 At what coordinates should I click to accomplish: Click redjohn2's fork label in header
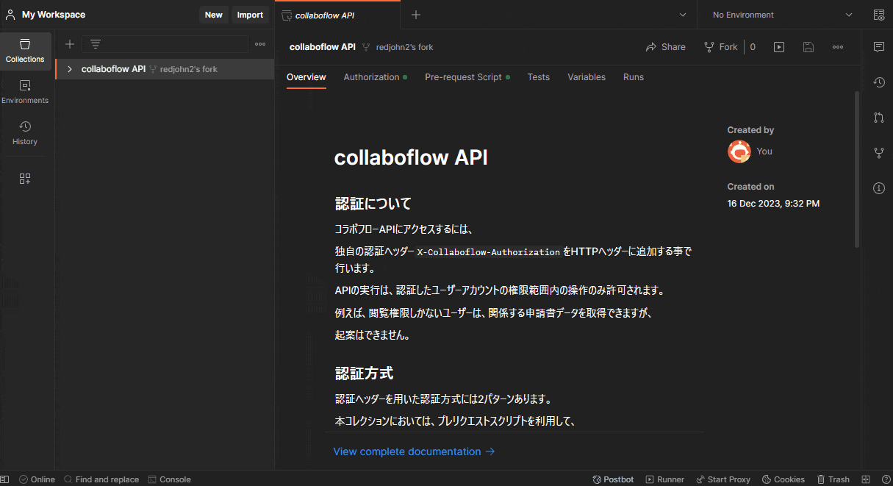(x=404, y=47)
